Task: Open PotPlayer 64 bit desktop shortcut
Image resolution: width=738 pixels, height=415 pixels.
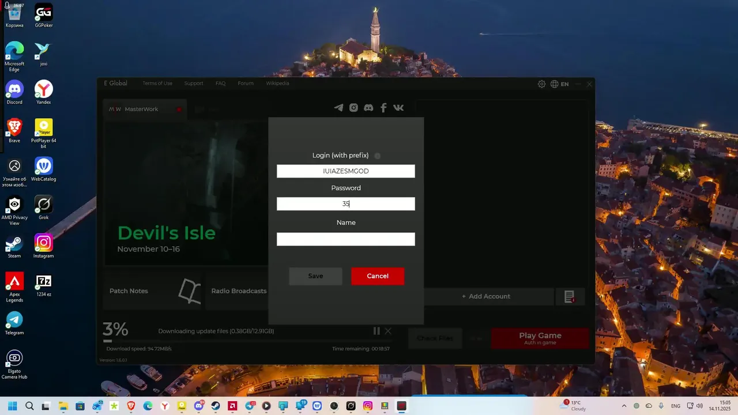Action: [x=44, y=134]
